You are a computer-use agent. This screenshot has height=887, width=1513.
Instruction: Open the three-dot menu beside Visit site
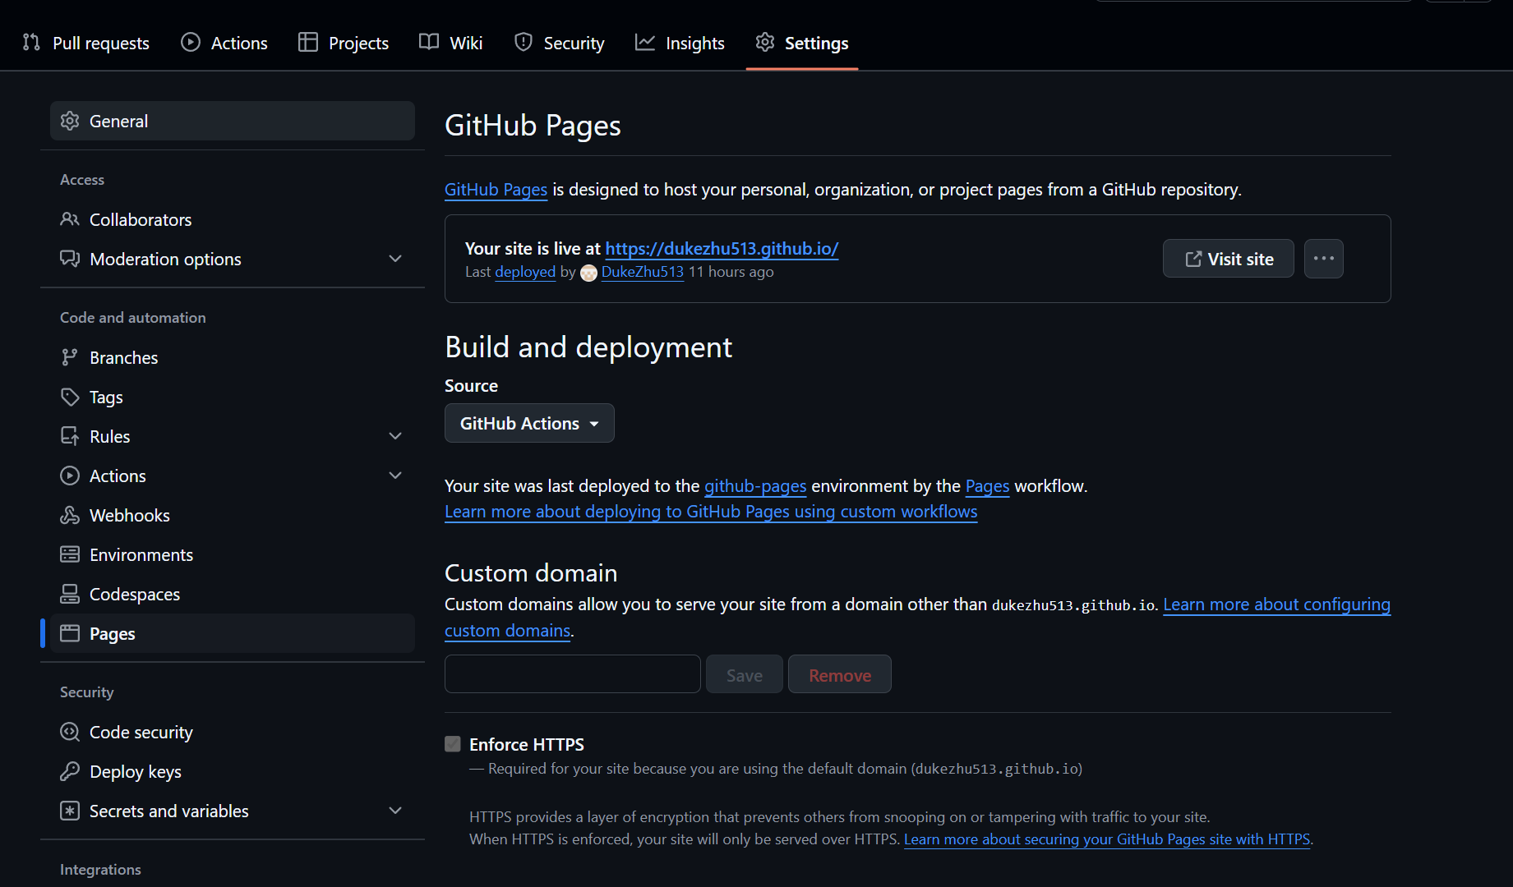coord(1323,259)
